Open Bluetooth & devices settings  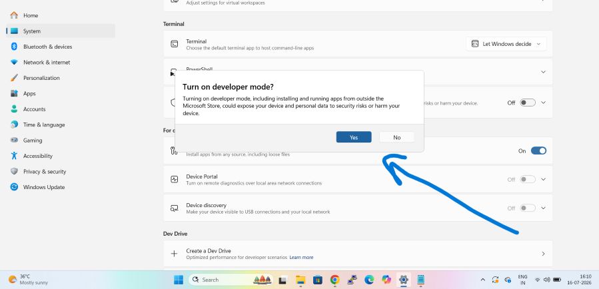click(x=61, y=47)
